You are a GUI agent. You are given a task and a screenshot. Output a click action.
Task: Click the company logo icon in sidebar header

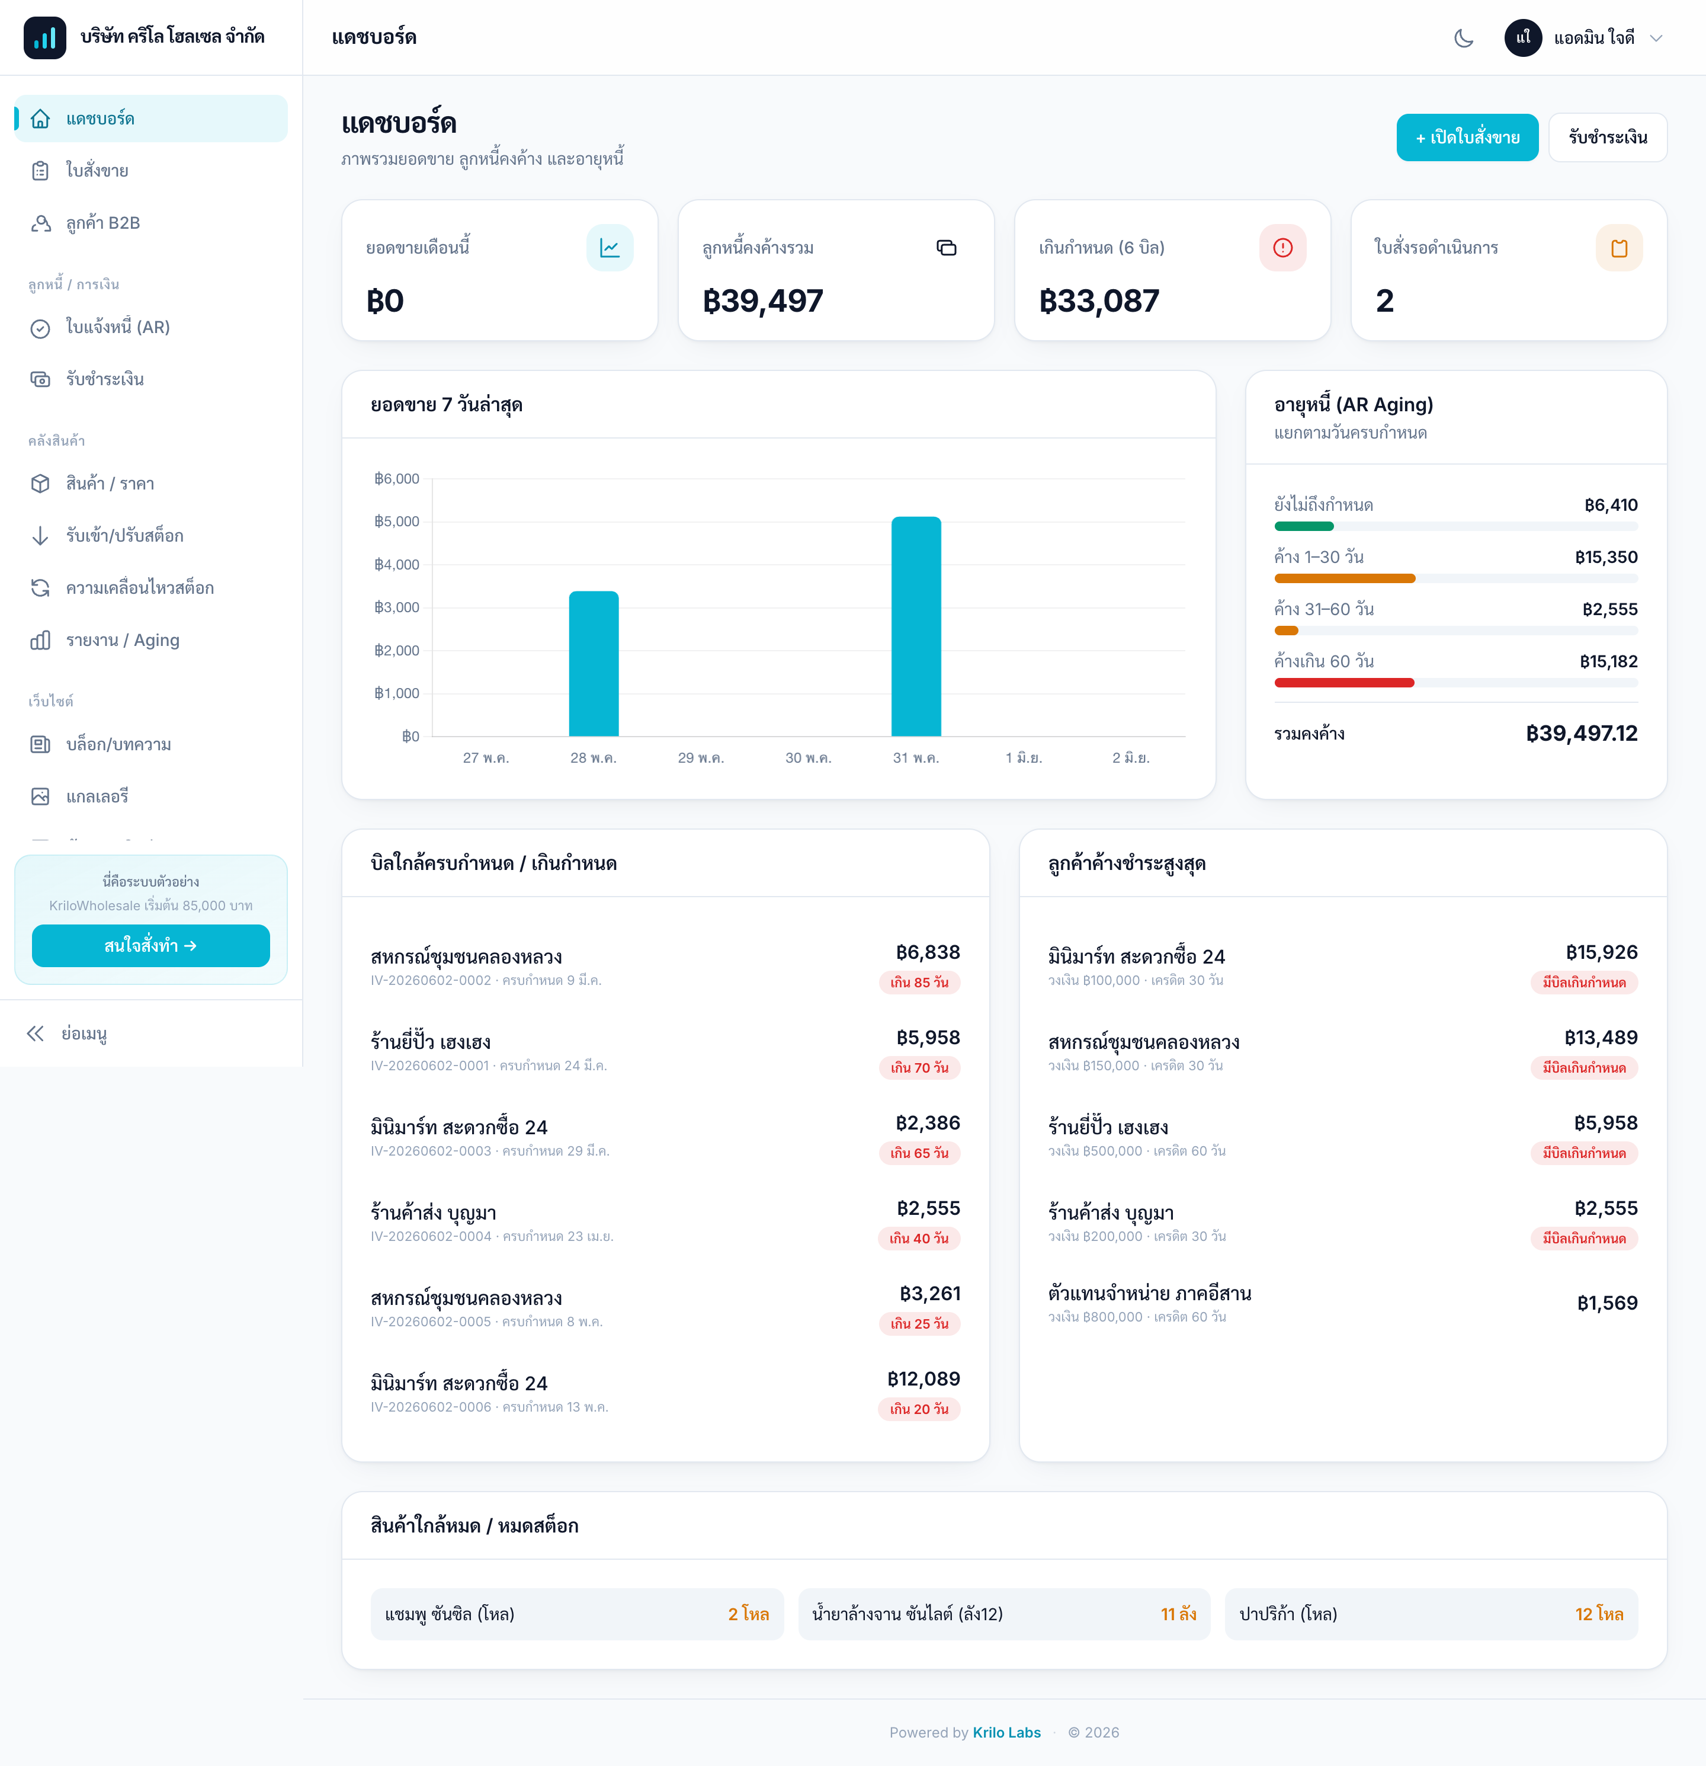[x=45, y=38]
